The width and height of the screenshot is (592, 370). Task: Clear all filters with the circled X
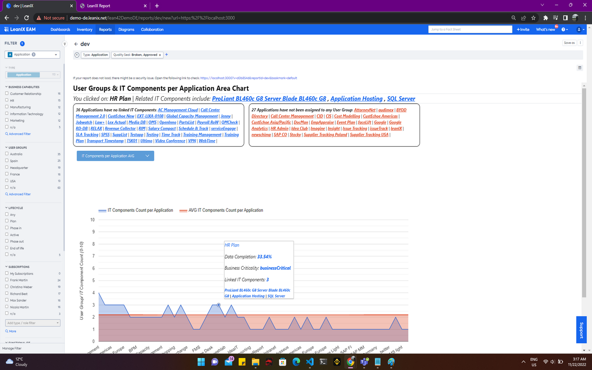77,55
